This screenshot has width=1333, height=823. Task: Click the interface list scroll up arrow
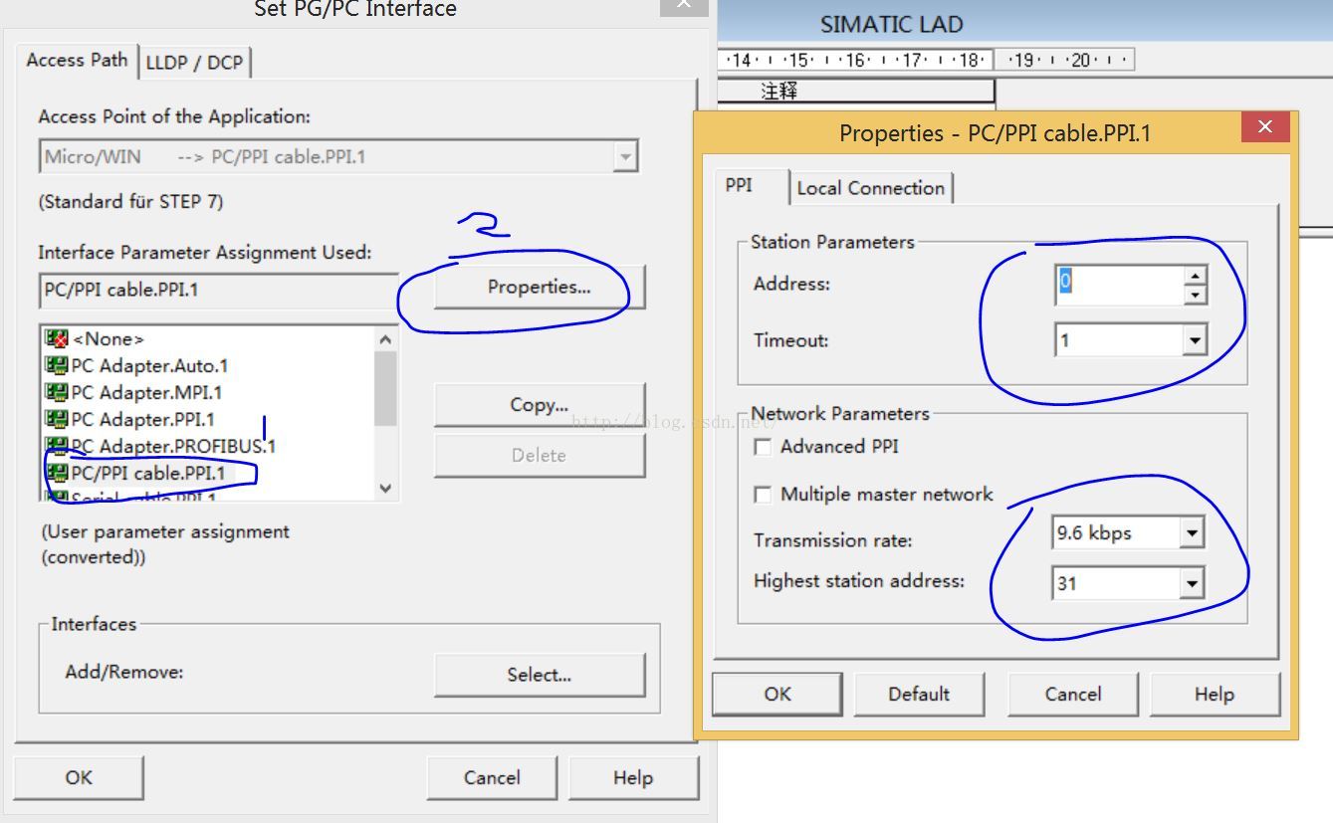coord(385,339)
